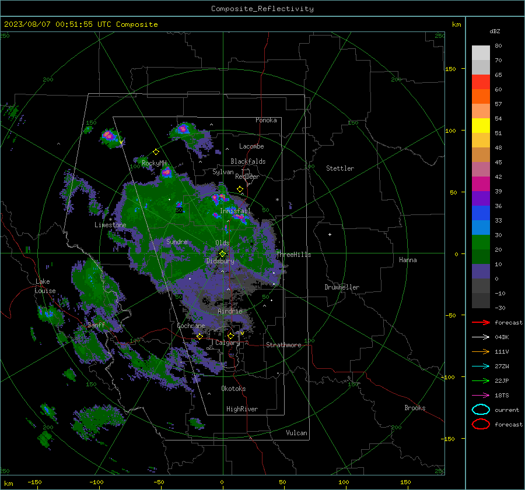Click the Limestone label

110,225
